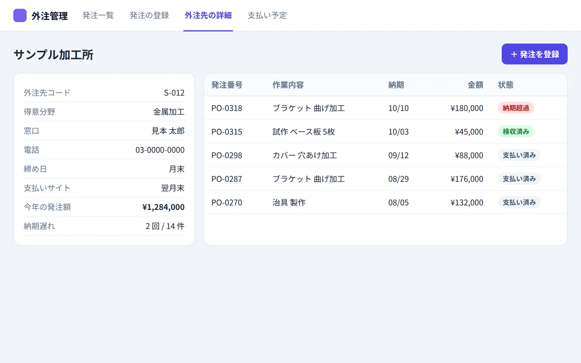Select order number PO-0270
This screenshot has width=581, height=363.
point(227,203)
